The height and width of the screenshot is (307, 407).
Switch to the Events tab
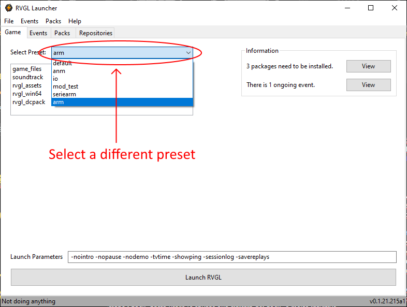coord(38,33)
